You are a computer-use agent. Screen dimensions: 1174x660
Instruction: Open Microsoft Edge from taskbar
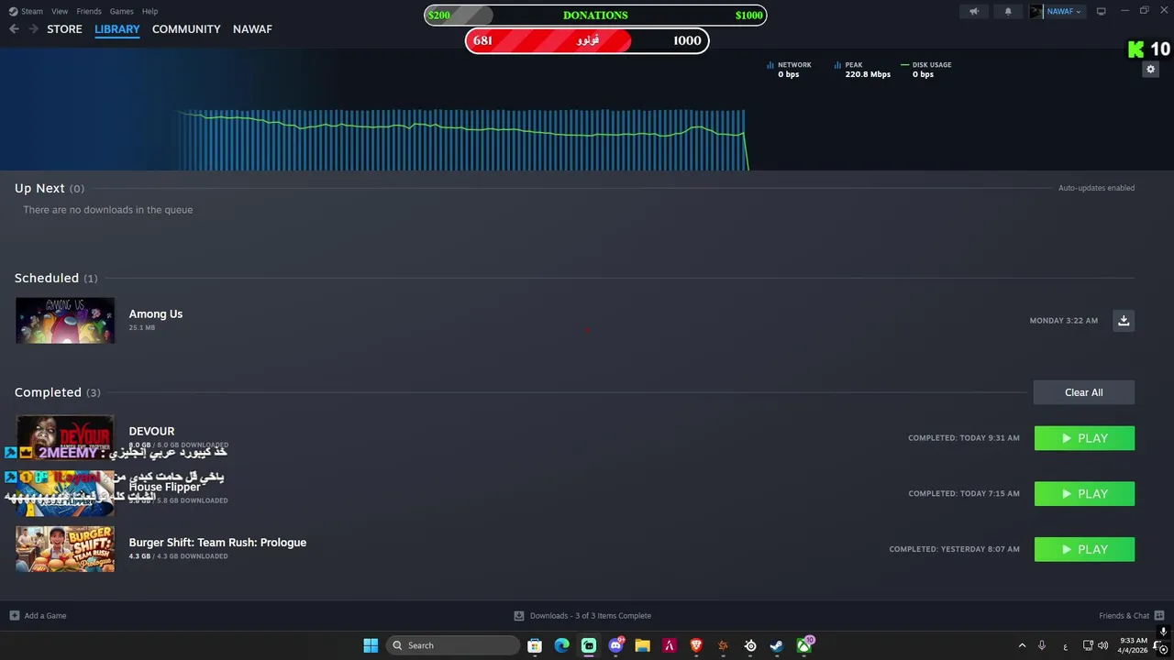561,645
